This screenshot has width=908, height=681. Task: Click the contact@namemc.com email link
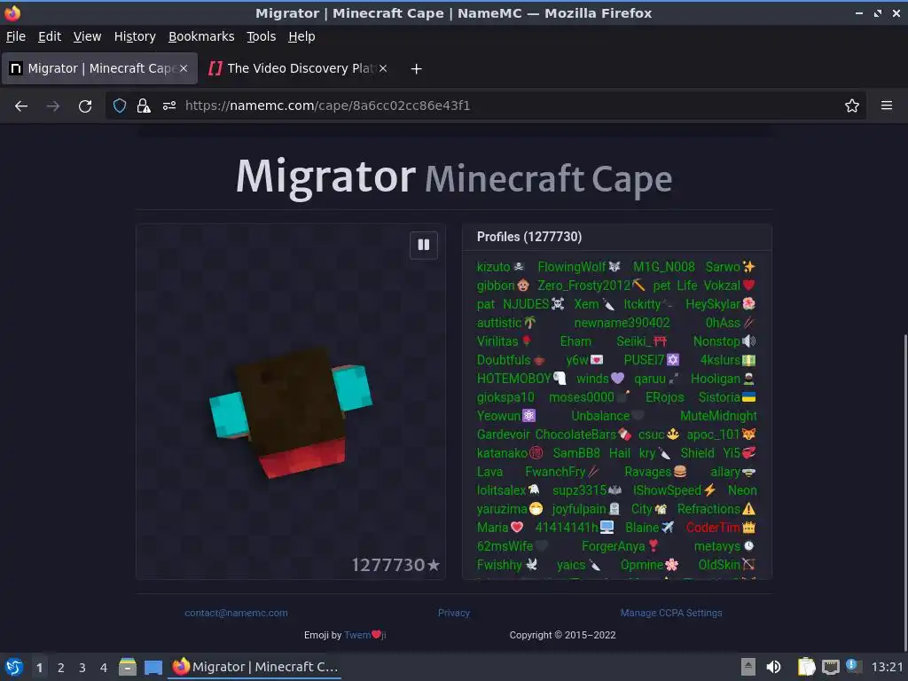coord(236,613)
